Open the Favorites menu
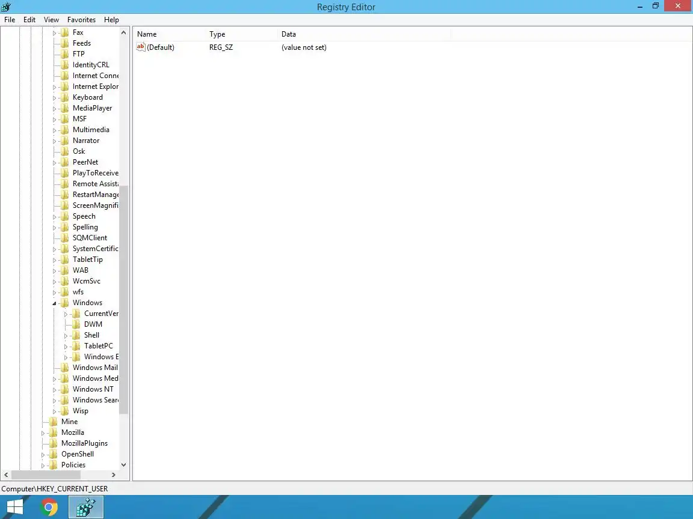The width and height of the screenshot is (693, 519). coord(81,20)
